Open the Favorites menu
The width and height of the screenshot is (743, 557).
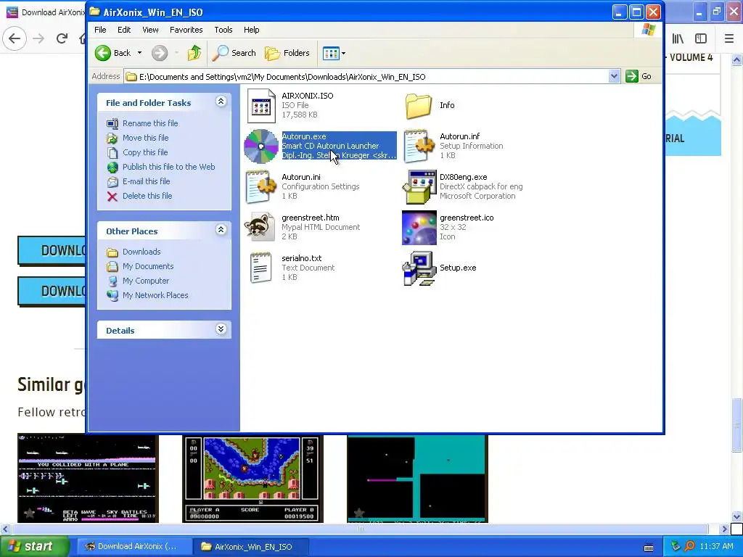[186, 30]
